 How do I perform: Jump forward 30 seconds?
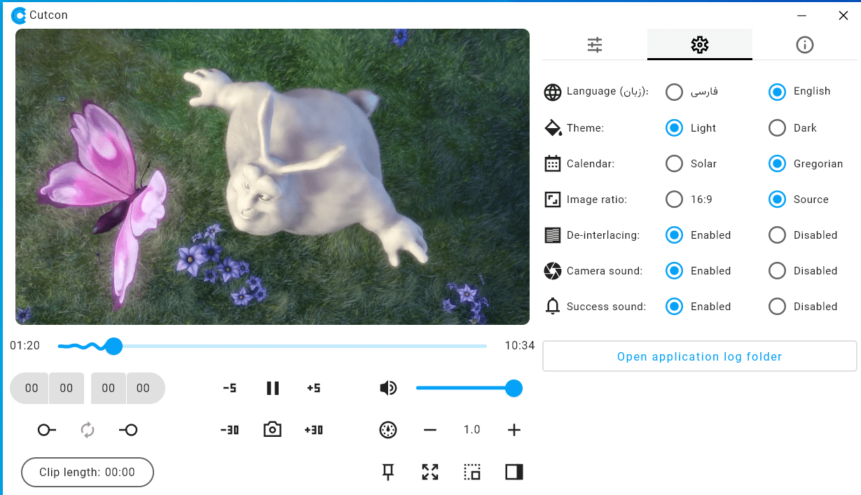coord(314,430)
